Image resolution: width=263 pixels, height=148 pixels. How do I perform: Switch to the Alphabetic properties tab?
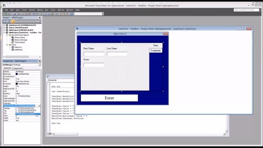tap(7, 68)
